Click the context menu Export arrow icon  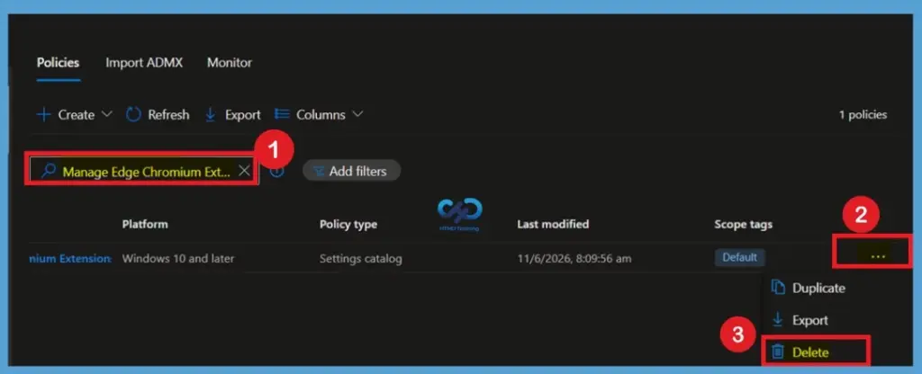click(x=778, y=320)
